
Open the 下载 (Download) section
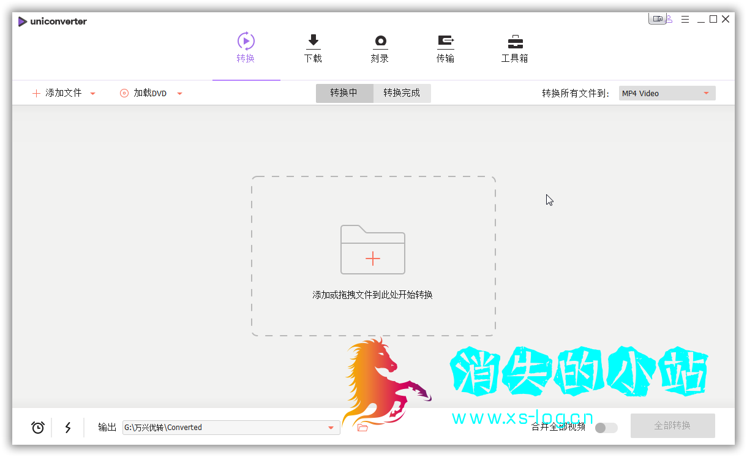(x=313, y=48)
